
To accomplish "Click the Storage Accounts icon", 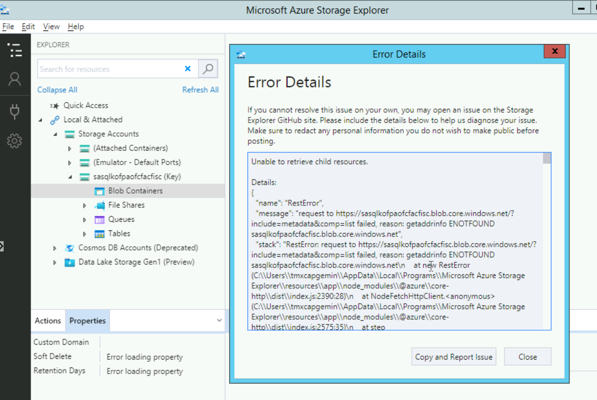I will (70, 134).
